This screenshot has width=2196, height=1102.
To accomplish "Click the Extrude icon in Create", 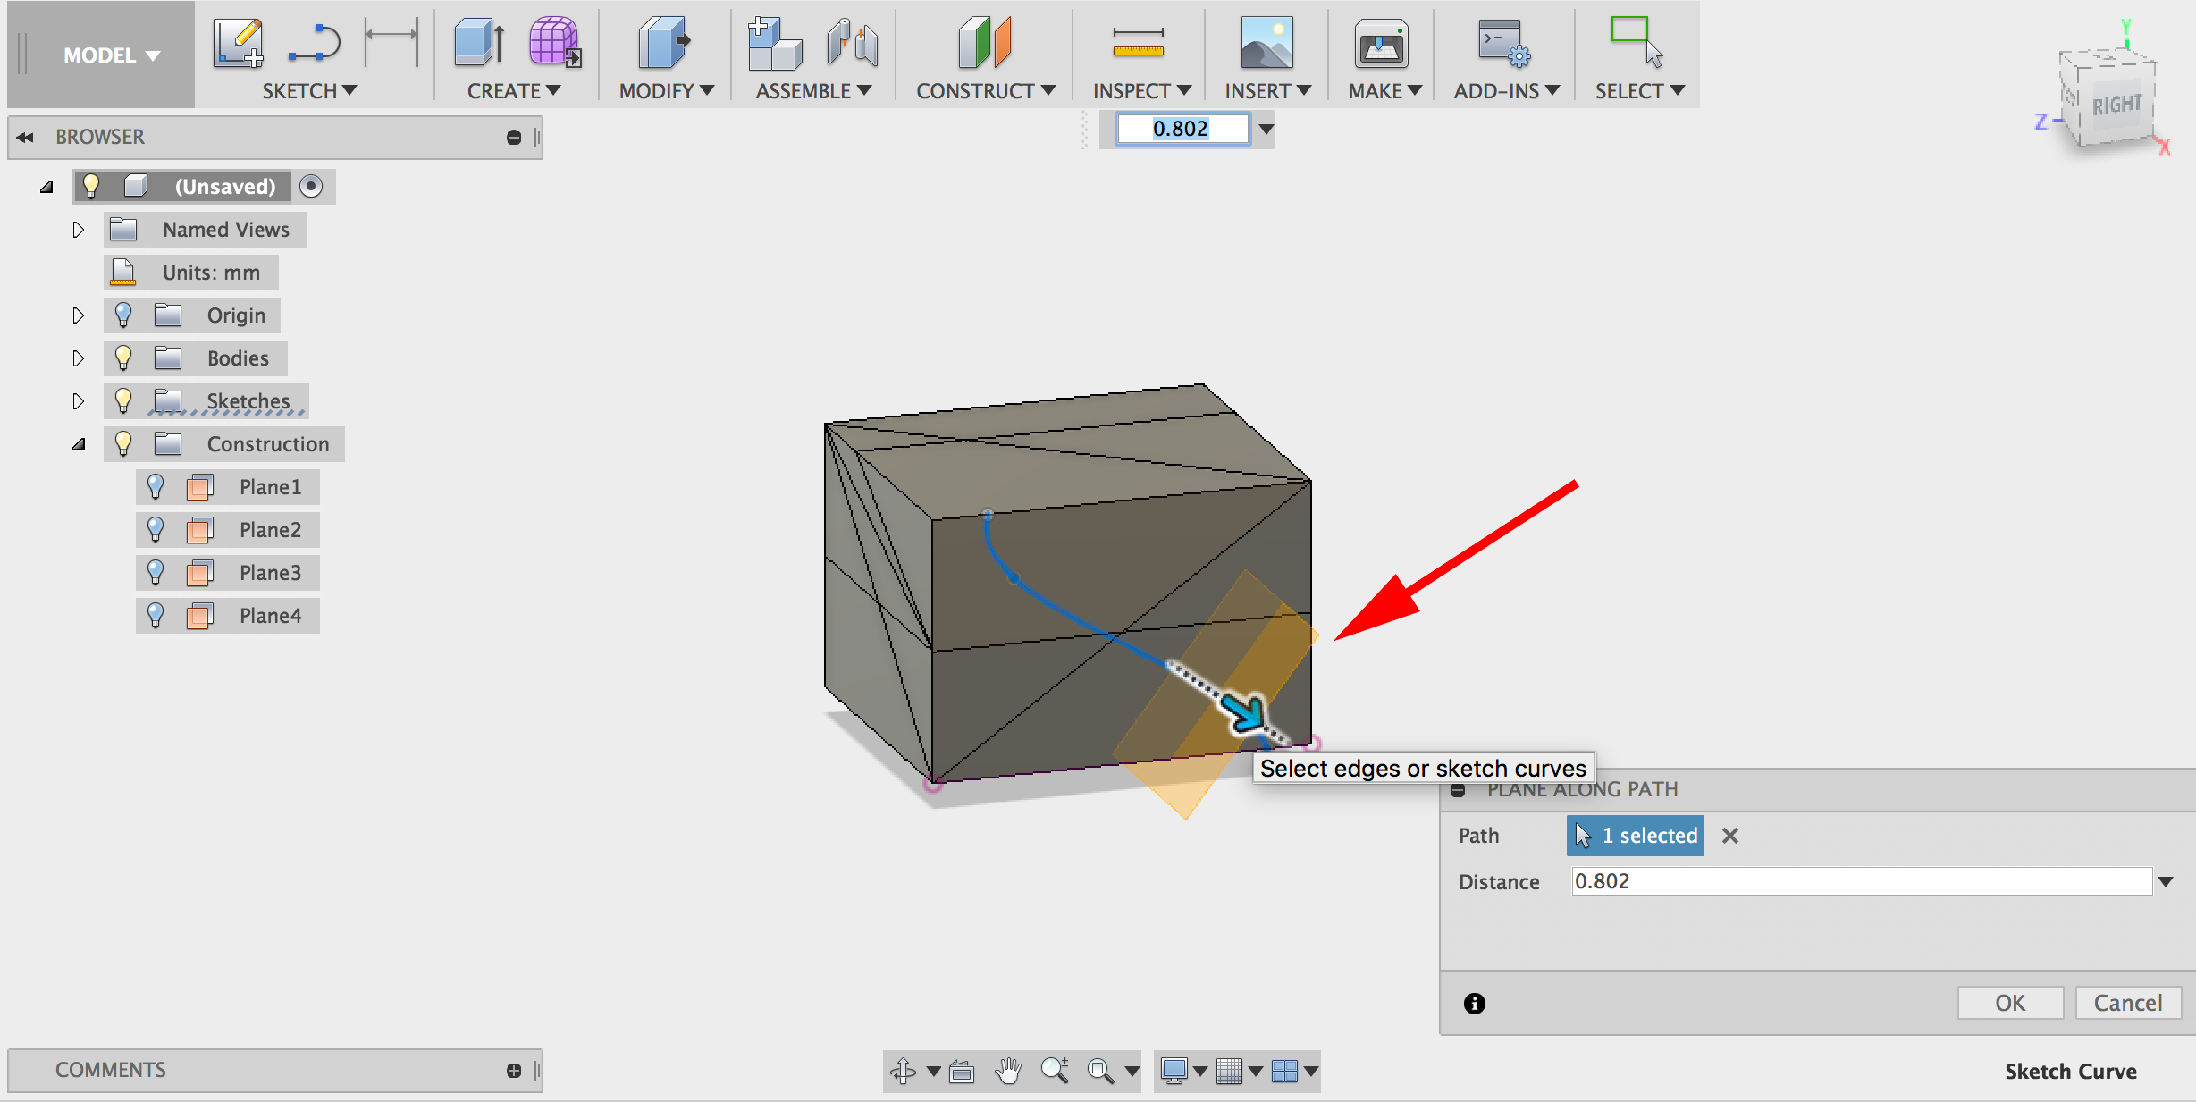I will [x=479, y=42].
